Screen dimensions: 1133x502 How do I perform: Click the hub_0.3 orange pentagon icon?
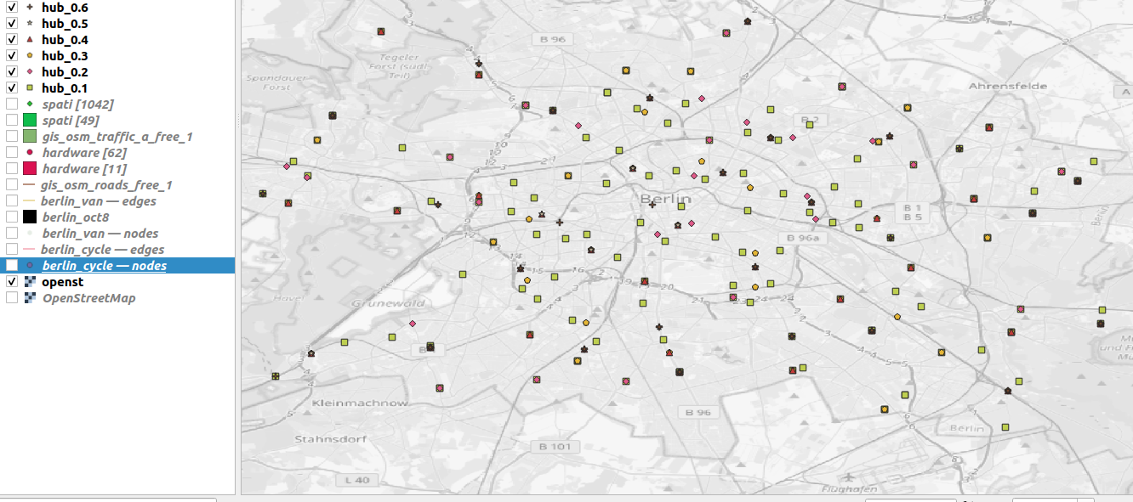coord(30,56)
